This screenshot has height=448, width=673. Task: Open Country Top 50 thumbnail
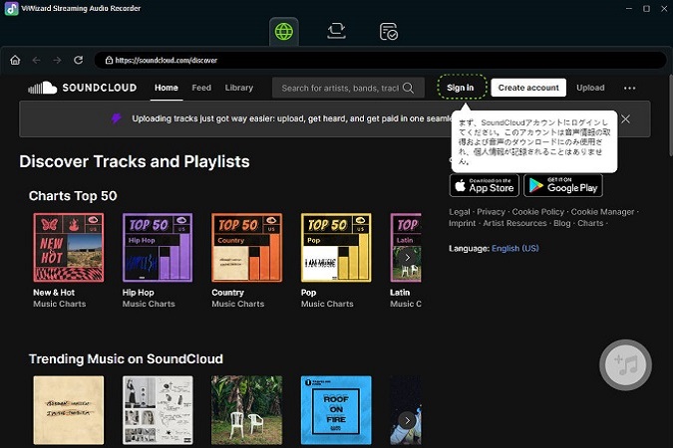(x=247, y=247)
